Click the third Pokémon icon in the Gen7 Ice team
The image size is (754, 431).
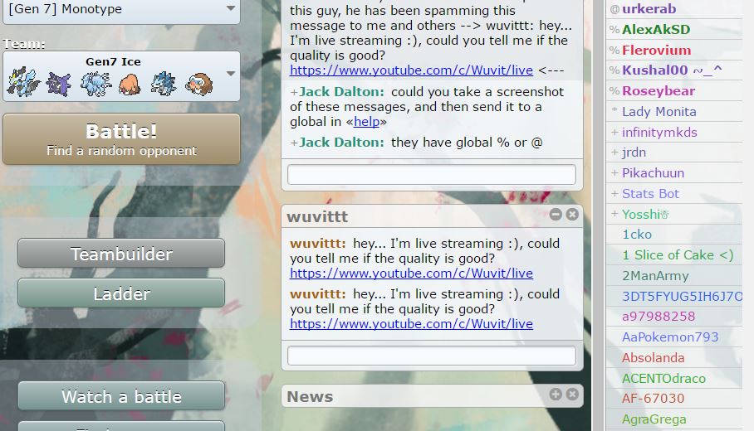[95, 84]
